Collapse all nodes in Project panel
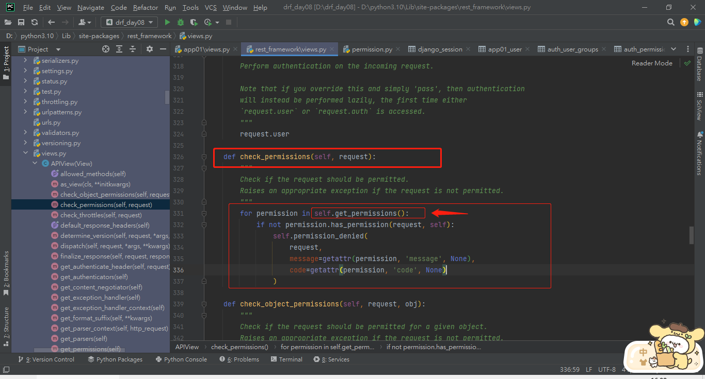This screenshot has width=705, height=379. [x=133, y=49]
